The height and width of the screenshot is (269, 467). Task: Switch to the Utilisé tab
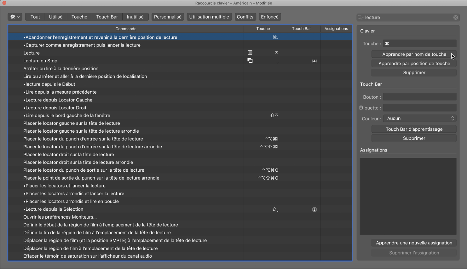(x=56, y=17)
